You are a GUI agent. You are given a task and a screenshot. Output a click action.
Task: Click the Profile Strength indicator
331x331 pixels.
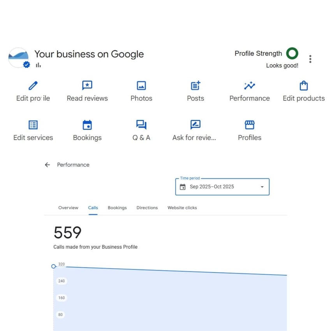[x=292, y=53]
